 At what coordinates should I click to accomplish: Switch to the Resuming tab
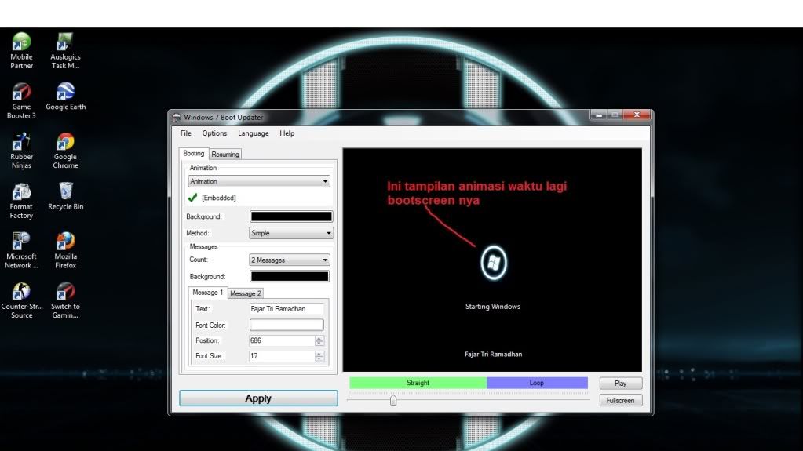(x=224, y=154)
